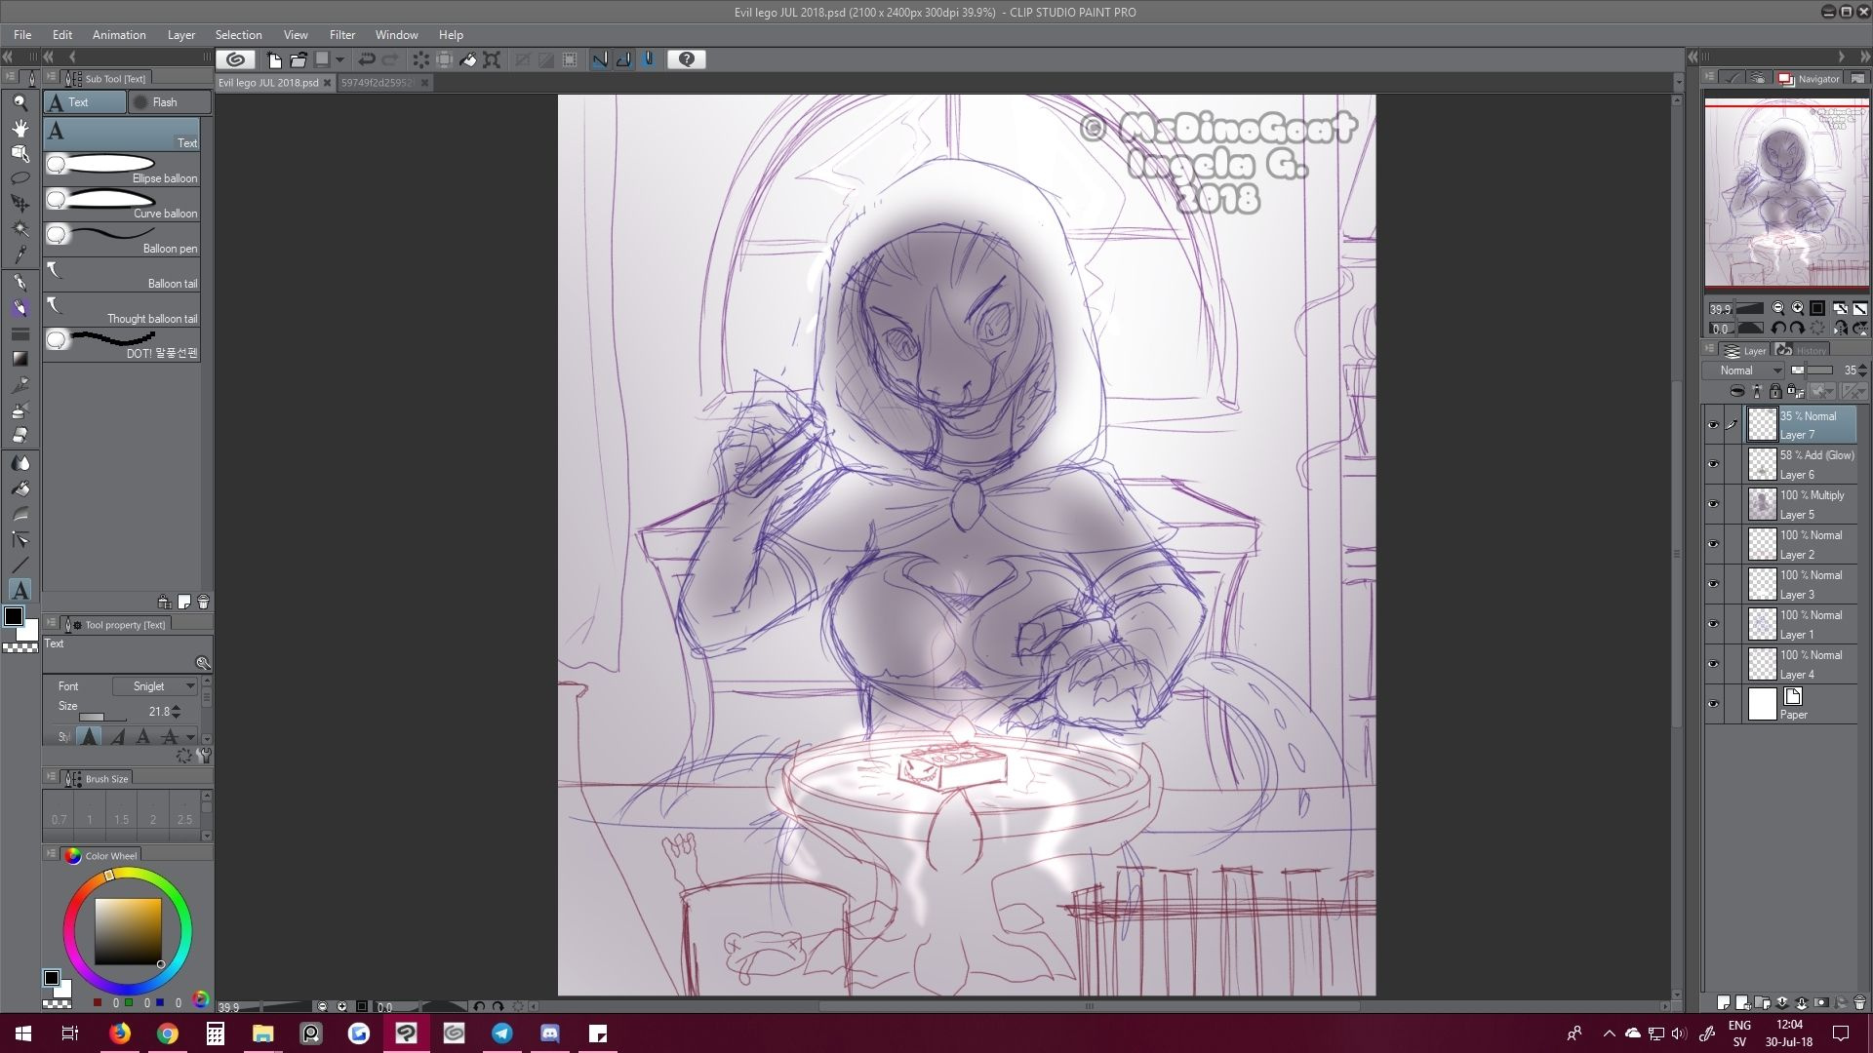Image resolution: width=1873 pixels, height=1053 pixels.
Task: Expand the save icon dropdown arrow
Action: 340,59
